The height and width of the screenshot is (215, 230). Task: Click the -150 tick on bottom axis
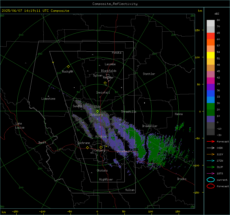click(x=15, y=211)
